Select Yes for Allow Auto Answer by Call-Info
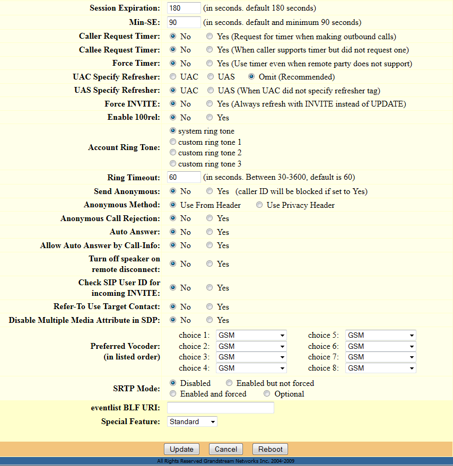 210,245
